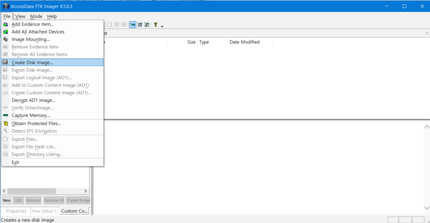Select Add All Attached Devices menu entry
Image resolution: width=430 pixels, height=223 pixels.
tap(52, 32)
